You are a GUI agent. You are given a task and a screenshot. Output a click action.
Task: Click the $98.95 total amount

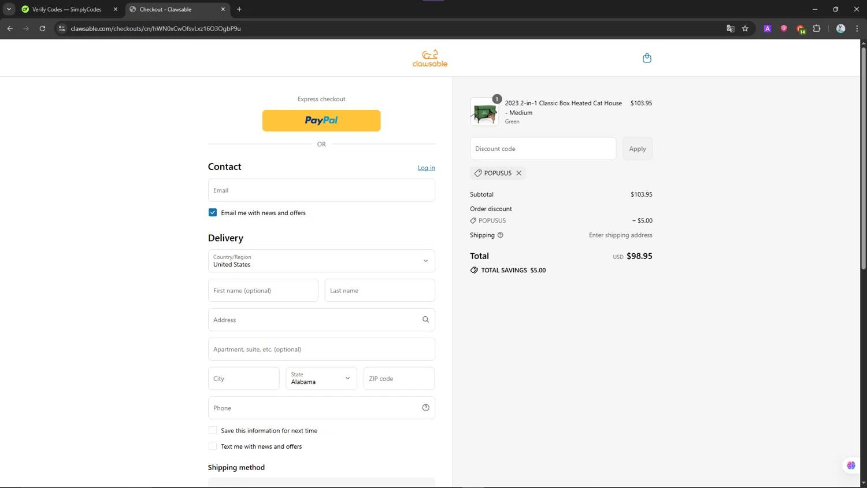click(x=639, y=256)
